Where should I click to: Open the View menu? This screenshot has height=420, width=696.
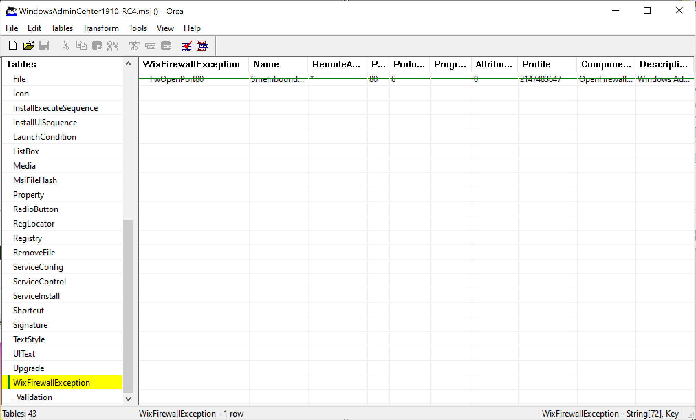[x=165, y=28]
